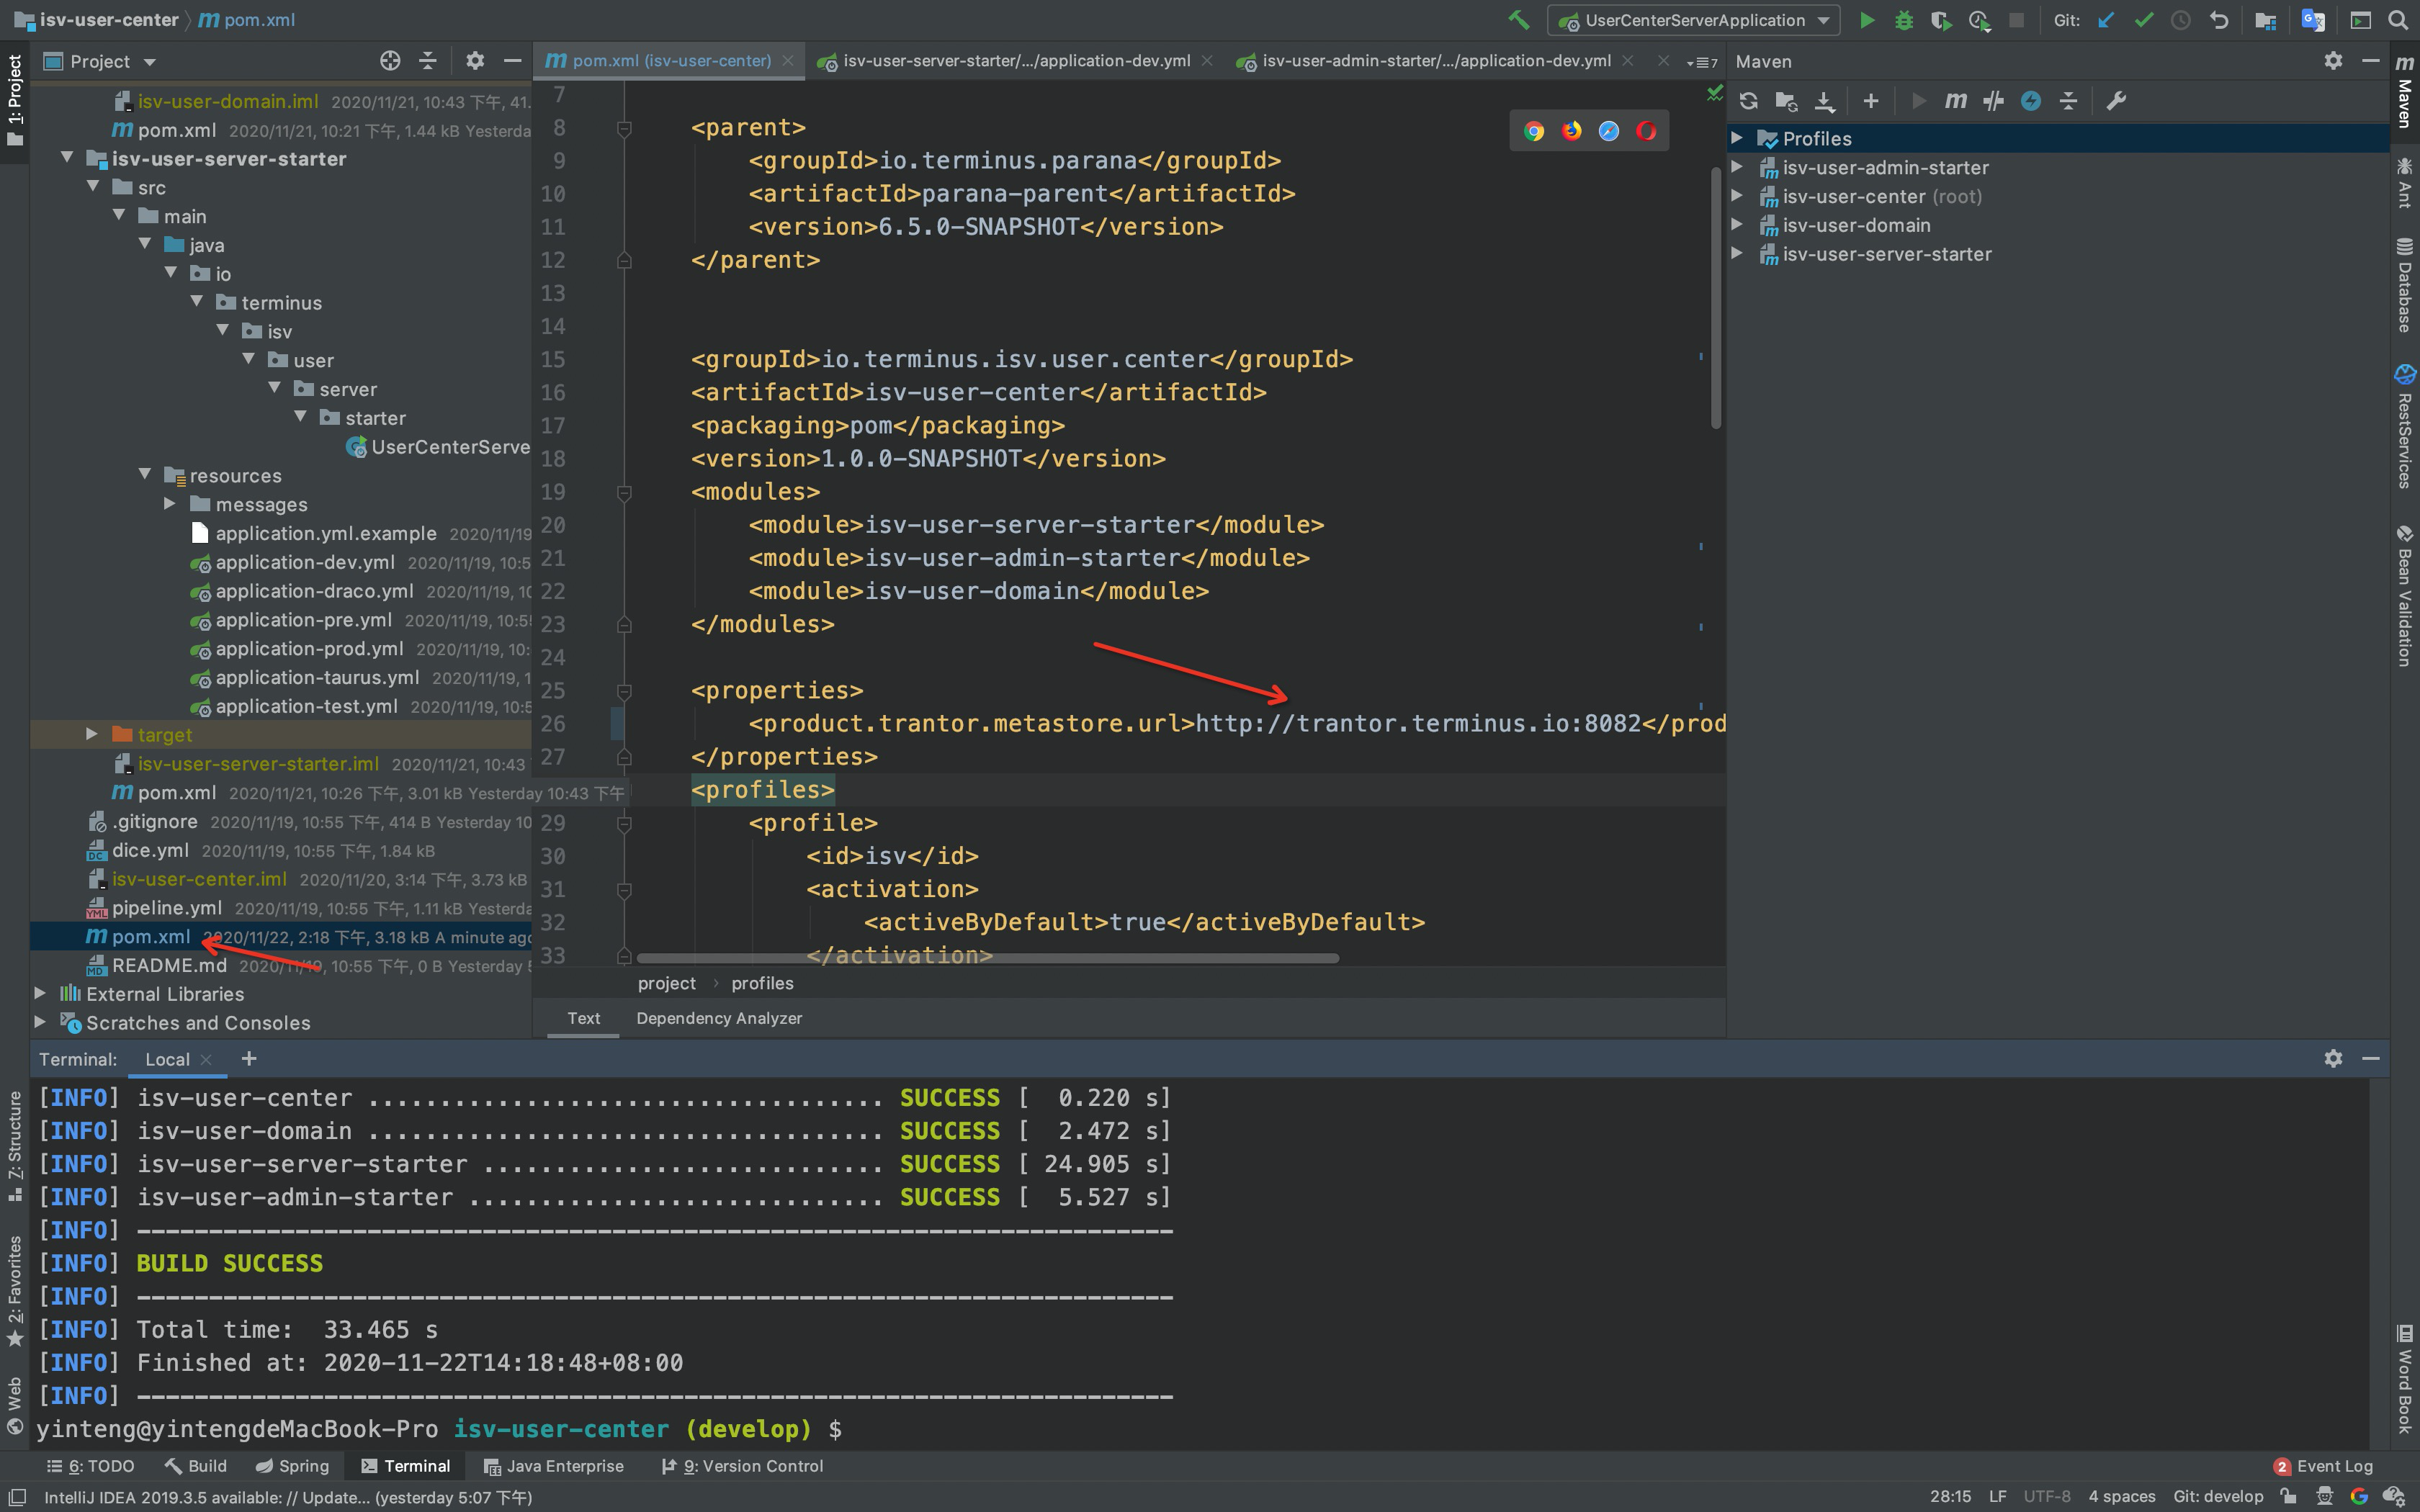Screen dimensions: 2420x1512
Task: Generate sources and update folders in Maven
Action: click(1786, 100)
